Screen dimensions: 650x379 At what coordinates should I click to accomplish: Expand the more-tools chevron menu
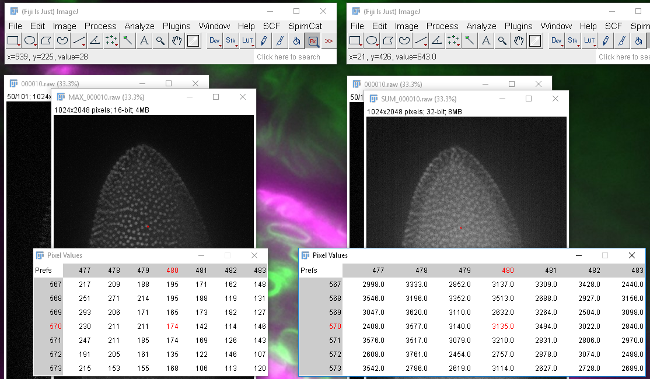(328, 41)
